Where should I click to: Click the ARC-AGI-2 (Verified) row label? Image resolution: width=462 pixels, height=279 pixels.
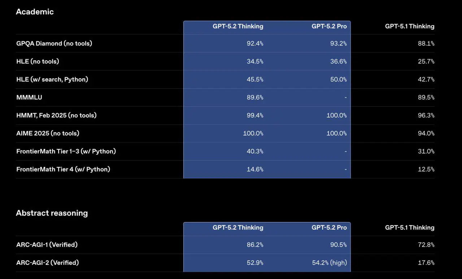(x=47, y=263)
